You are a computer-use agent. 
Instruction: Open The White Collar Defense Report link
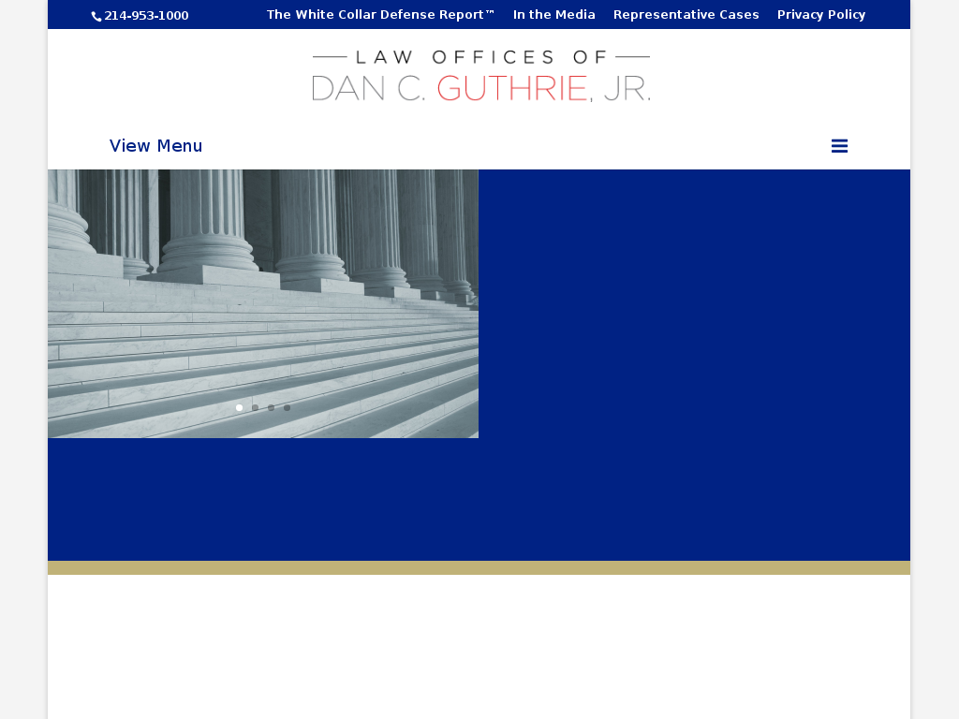pos(380,15)
